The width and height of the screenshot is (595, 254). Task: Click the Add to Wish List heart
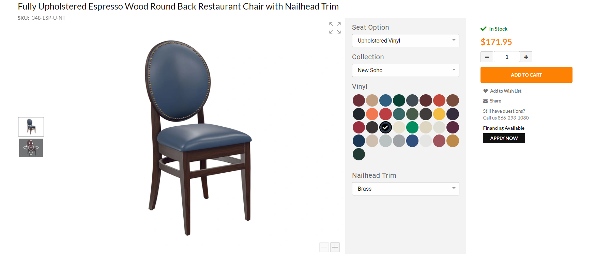485,91
